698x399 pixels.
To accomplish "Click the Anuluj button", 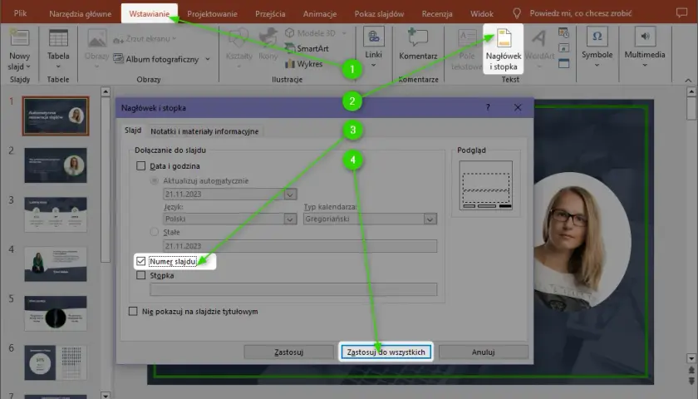I will (x=484, y=352).
